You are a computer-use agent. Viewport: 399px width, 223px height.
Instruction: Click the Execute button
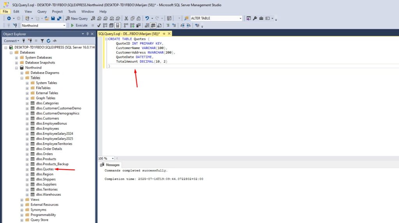(x=79, y=25)
